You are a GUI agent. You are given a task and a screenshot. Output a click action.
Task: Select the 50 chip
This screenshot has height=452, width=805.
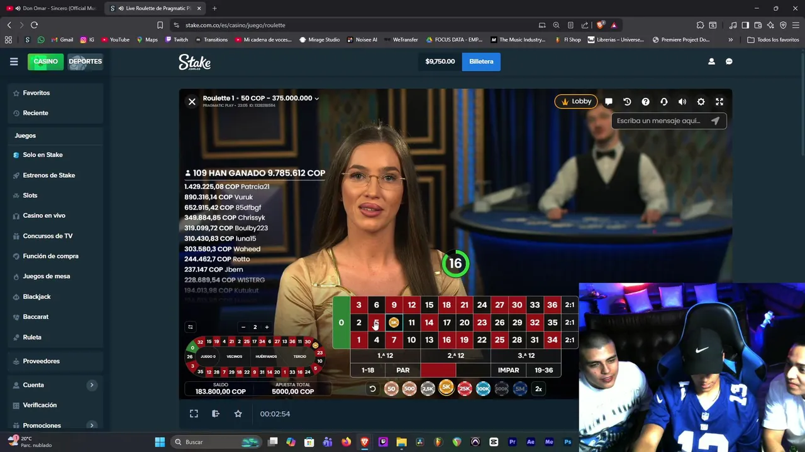pos(391,389)
